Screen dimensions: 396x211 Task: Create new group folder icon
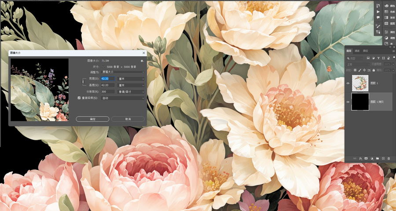[x=378, y=158]
